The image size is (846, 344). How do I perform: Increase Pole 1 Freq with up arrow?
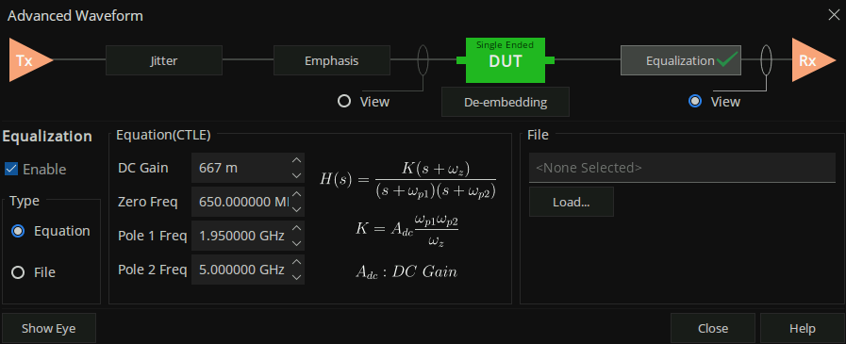[296, 229]
